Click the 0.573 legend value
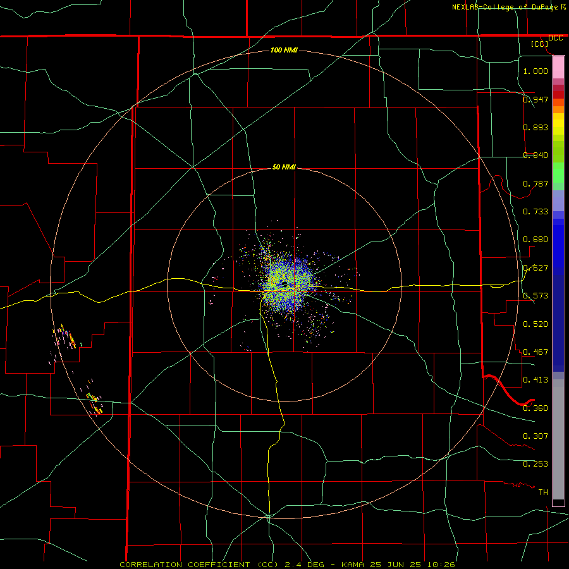Screen dimensions: 569x569 535,296
